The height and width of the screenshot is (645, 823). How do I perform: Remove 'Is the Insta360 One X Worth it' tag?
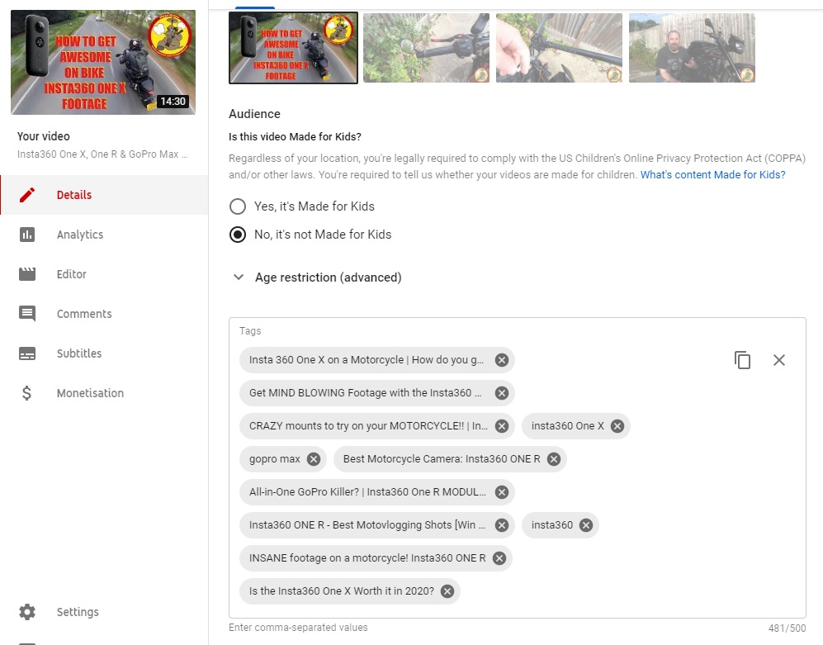pyautogui.click(x=447, y=591)
